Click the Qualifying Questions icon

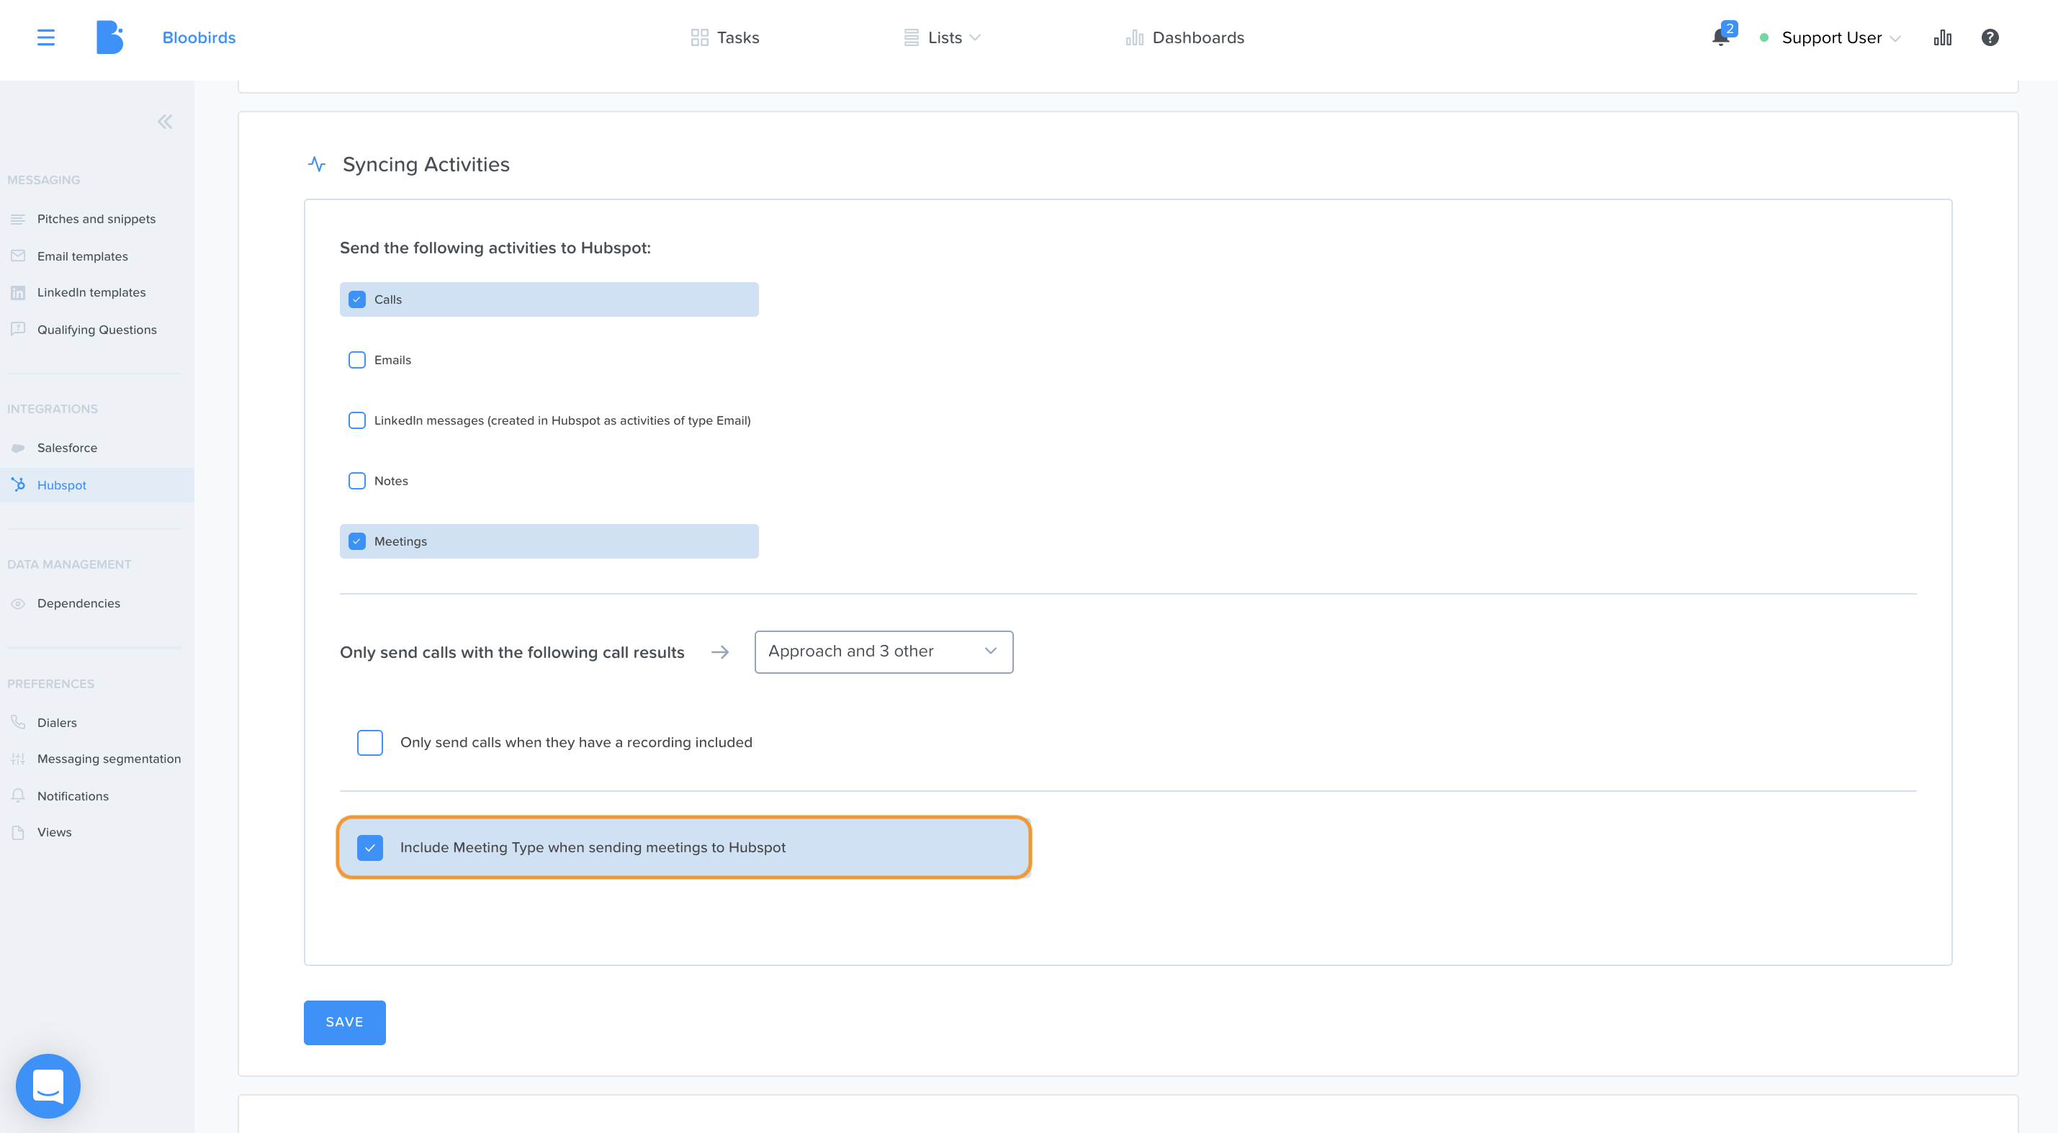[17, 329]
